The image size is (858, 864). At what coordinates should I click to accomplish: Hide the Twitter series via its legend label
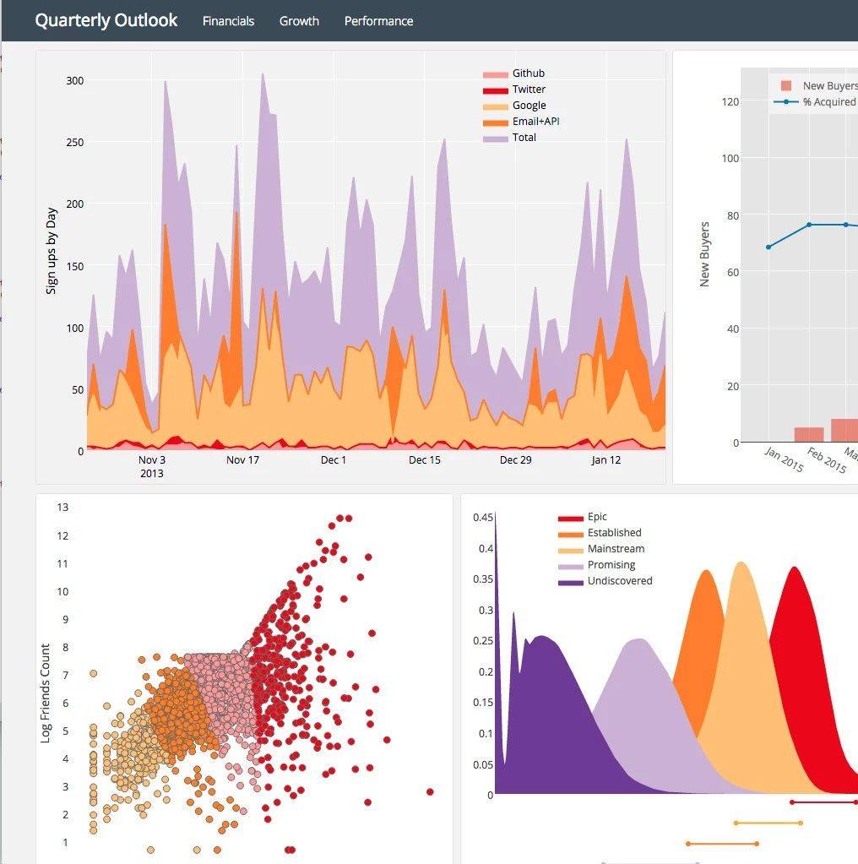[x=529, y=90]
